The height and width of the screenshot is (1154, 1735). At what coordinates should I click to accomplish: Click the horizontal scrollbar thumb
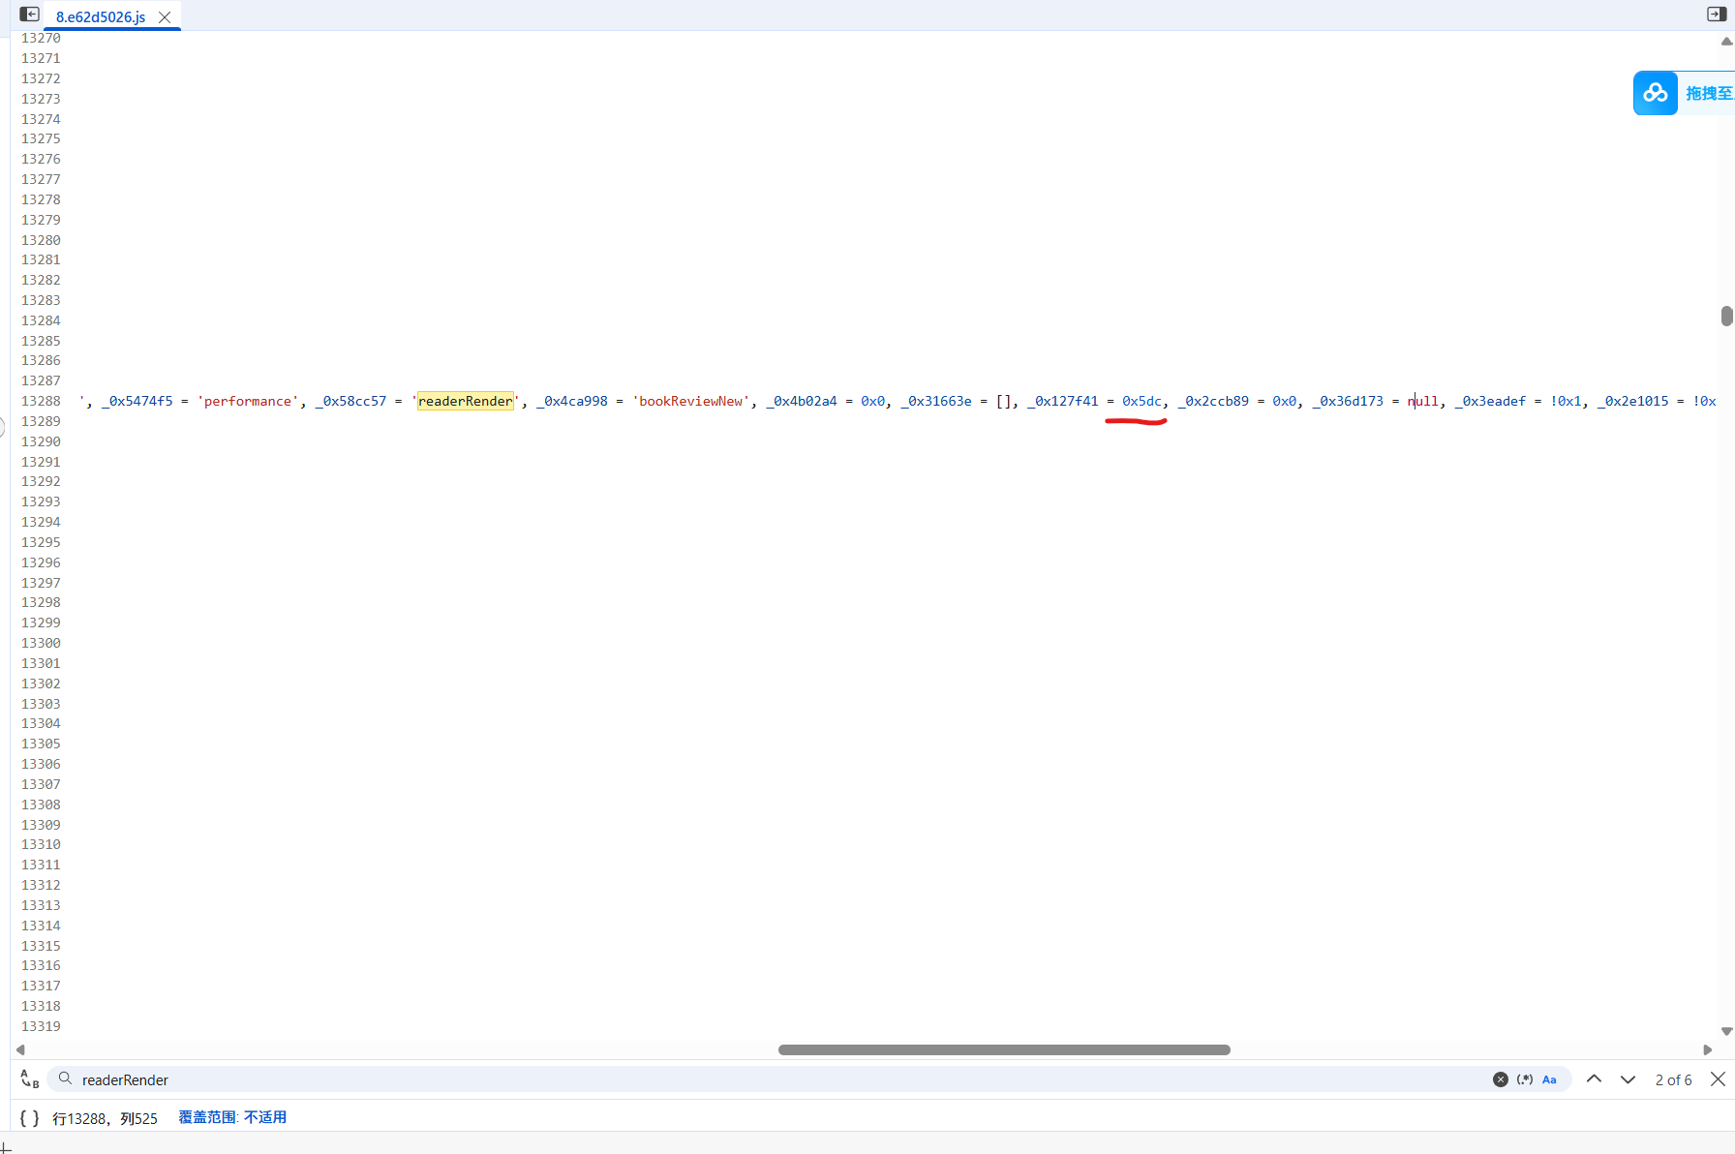click(x=1004, y=1050)
